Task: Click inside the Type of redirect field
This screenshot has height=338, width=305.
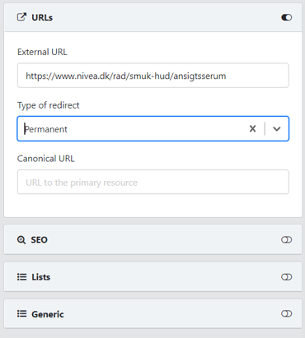Action: pos(153,128)
